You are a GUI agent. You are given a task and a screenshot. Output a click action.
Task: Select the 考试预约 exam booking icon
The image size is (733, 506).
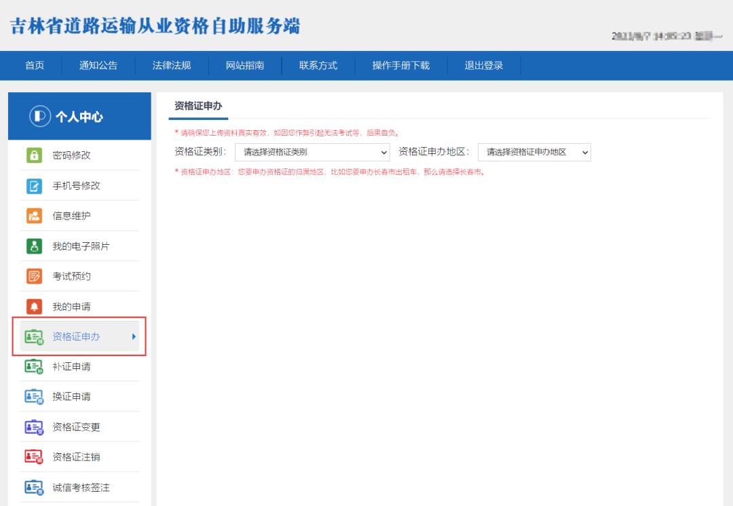point(35,275)
